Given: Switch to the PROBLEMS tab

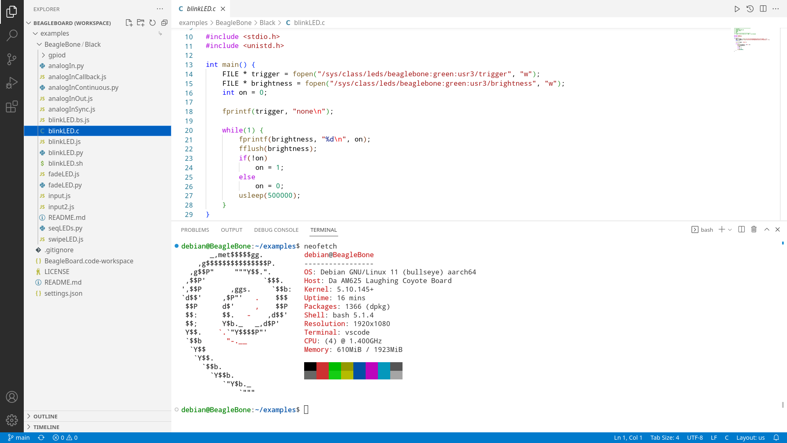Looking at the screenshot, I should [195, 230].
